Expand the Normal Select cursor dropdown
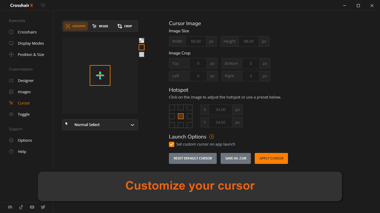The height and width of the screenshot is (213, 380). 100,125
